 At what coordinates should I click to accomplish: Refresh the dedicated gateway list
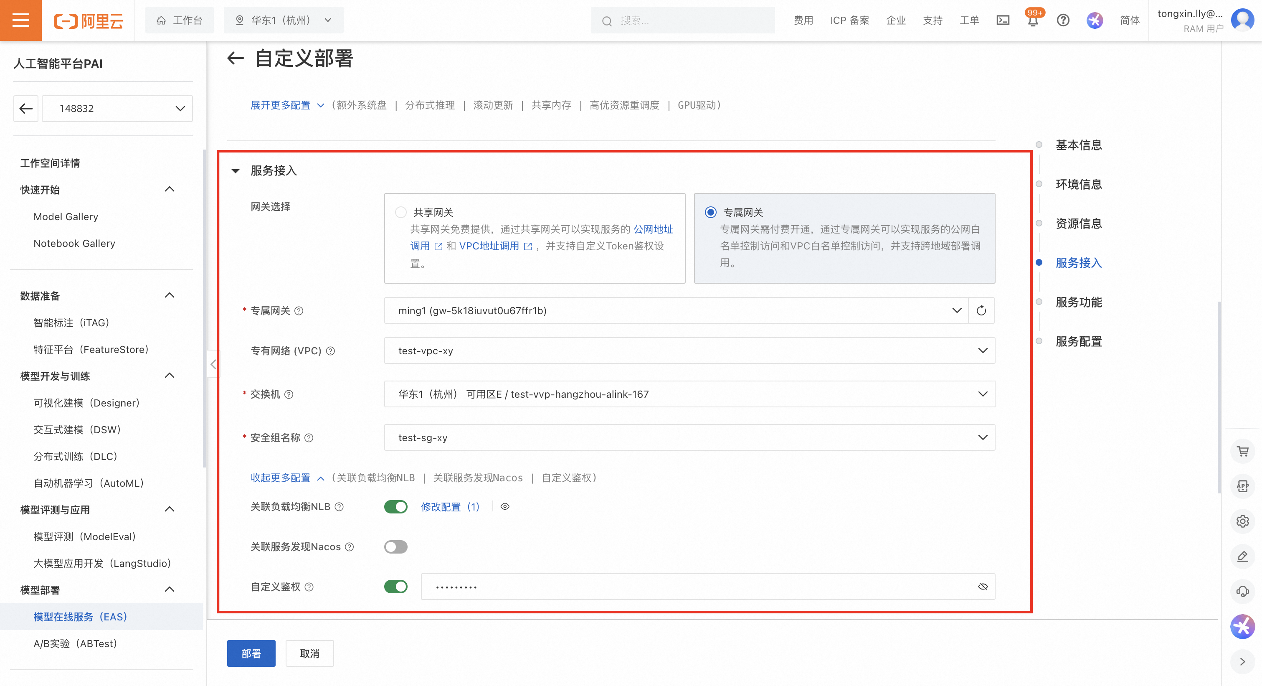tap(981, 311)
